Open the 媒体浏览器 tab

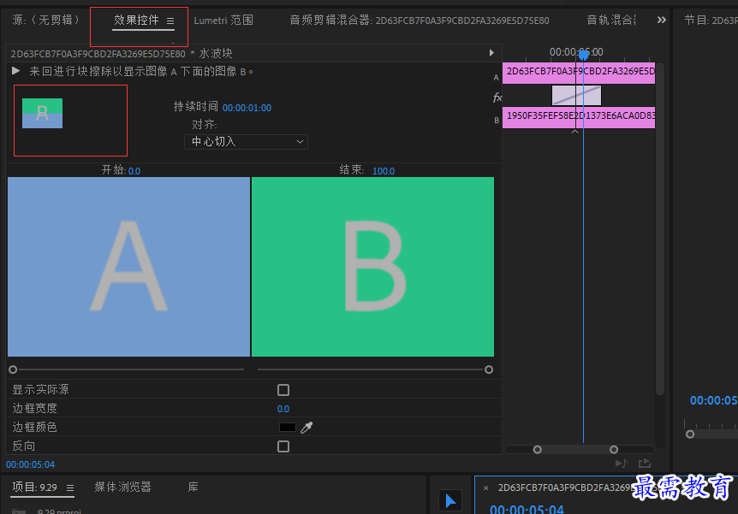(x=122, y=487)
